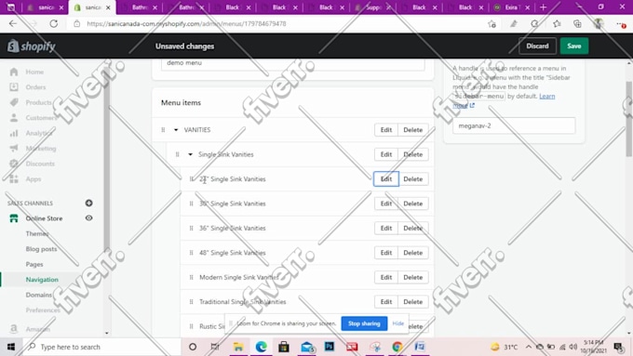Discard unsaved changes
This screenshot has height=356, width=633.
pos(537,46)
